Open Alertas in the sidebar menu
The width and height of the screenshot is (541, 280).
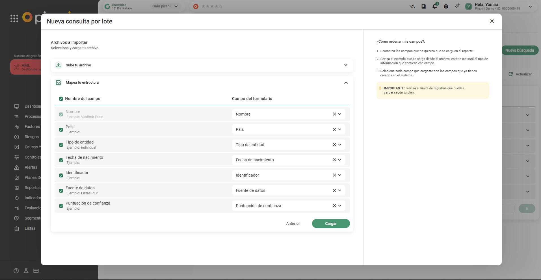click(31, 167)
